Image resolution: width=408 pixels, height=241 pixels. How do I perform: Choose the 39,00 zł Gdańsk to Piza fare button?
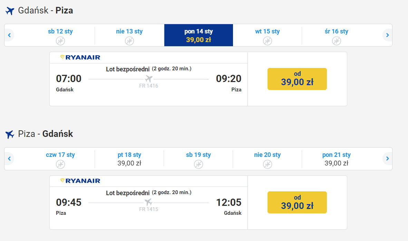(x=297, y=79)
